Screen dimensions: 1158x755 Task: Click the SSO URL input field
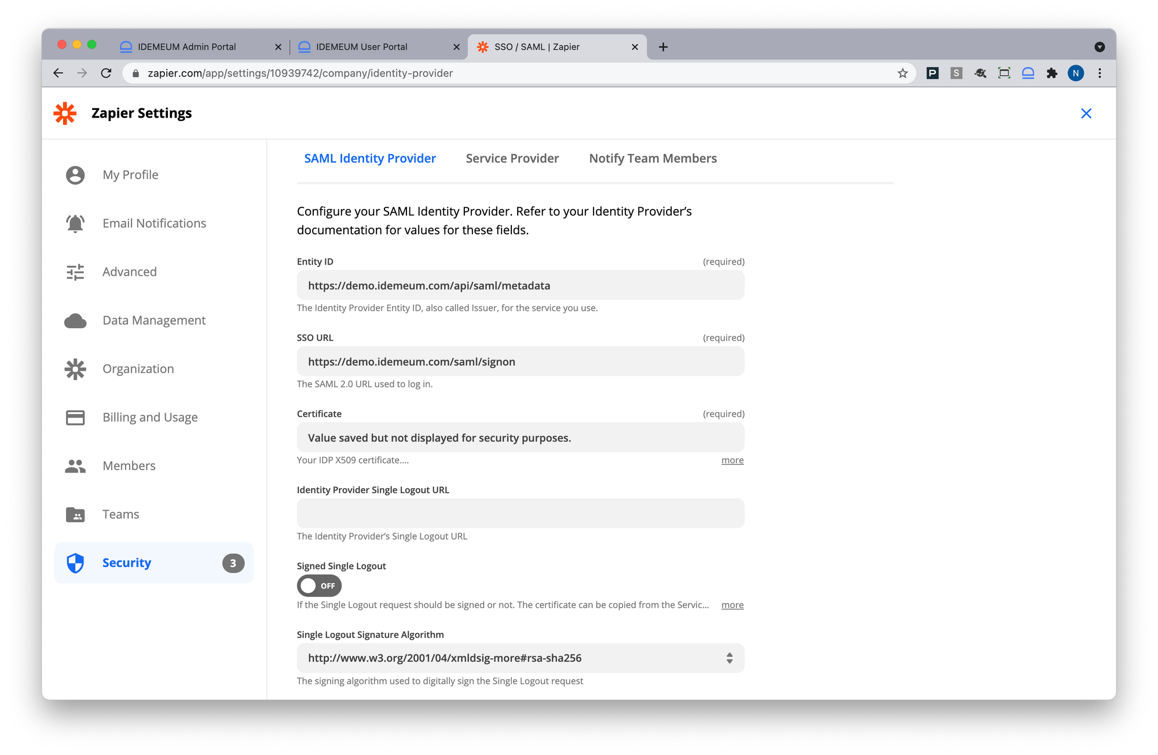[521, 362]
